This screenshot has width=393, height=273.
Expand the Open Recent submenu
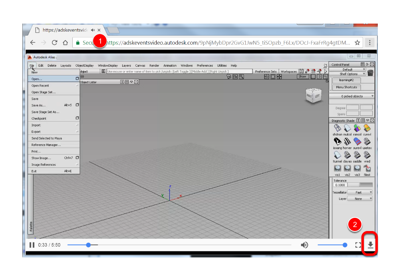click(x=54, y=86)
